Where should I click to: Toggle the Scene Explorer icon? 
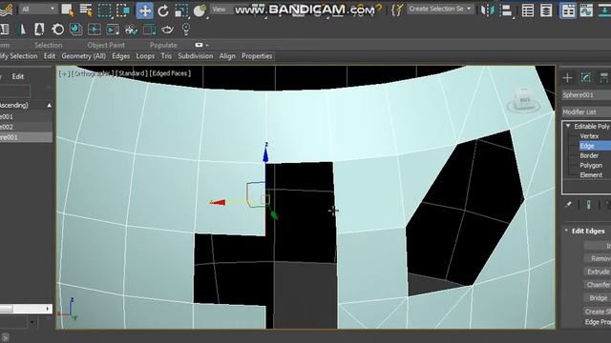click(x=528, y=10)
